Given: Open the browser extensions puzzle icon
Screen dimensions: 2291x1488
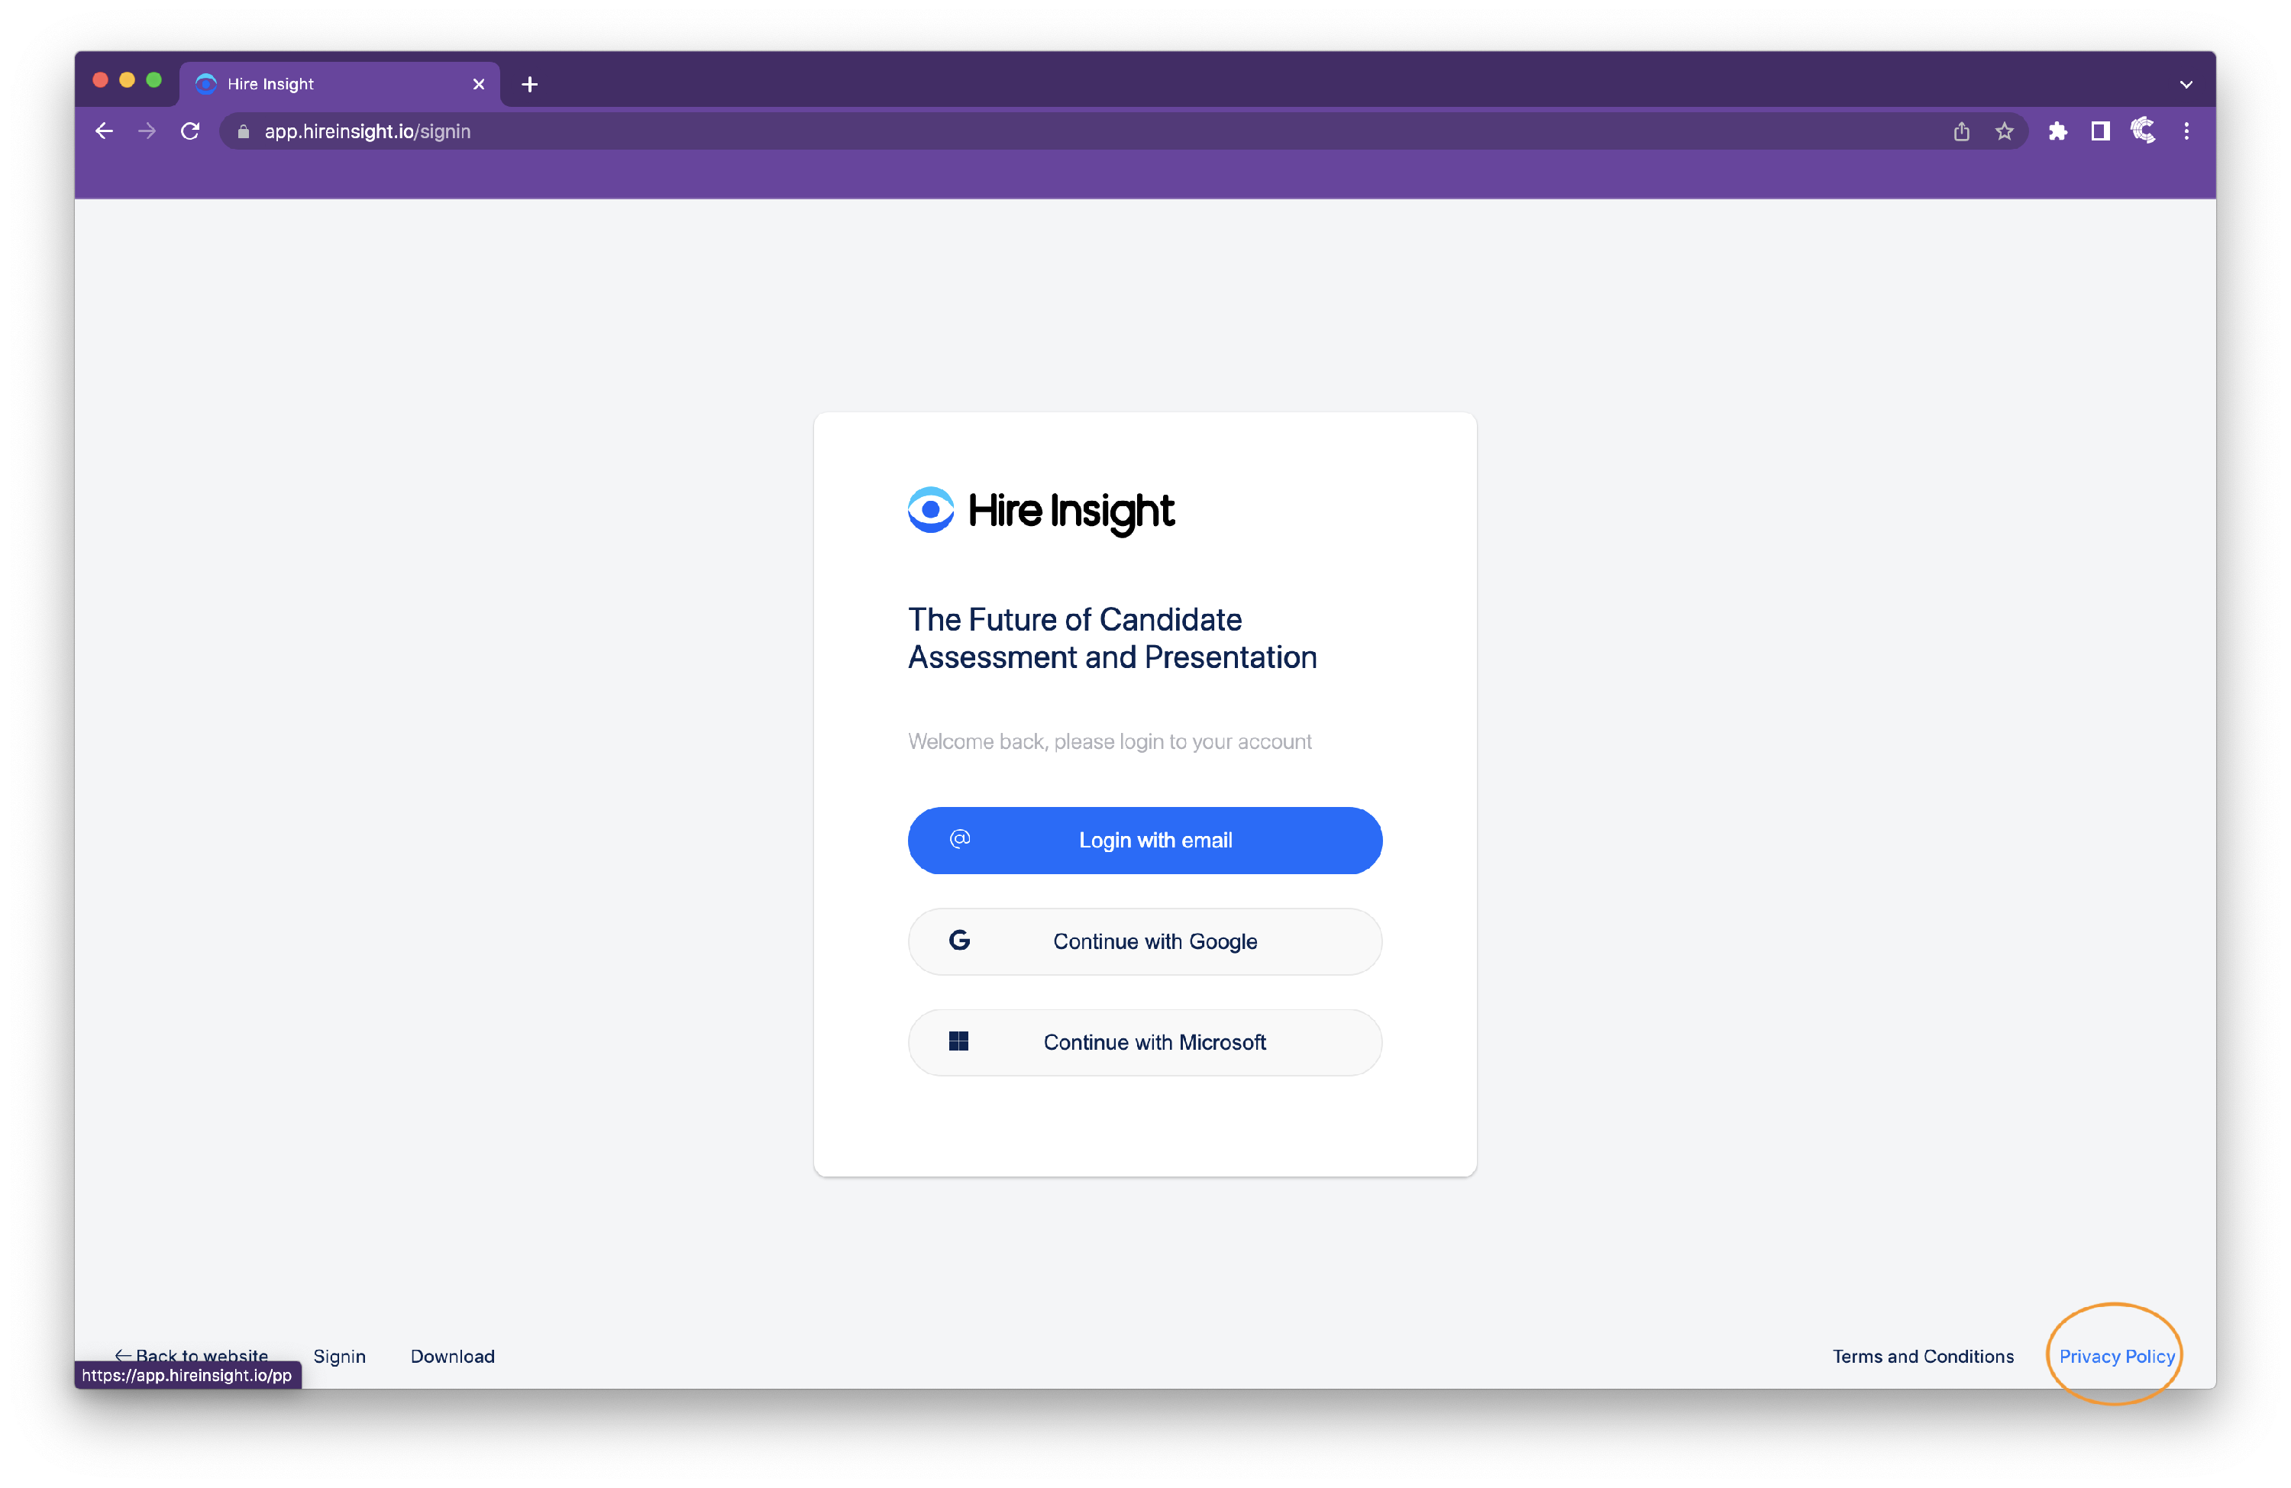Looking at the screenshot, I should click(x=2058, y=131).
